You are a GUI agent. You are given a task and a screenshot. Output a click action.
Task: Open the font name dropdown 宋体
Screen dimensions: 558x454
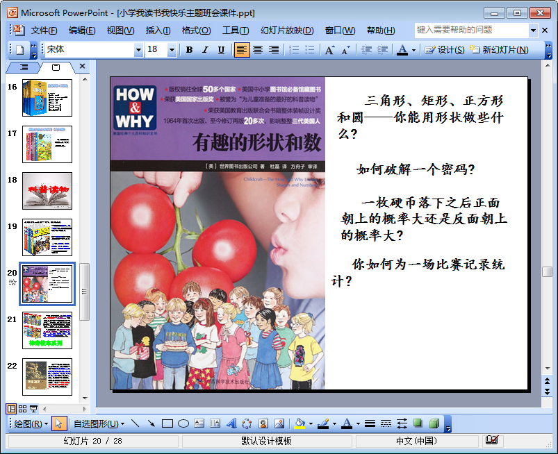pos(138,50)
